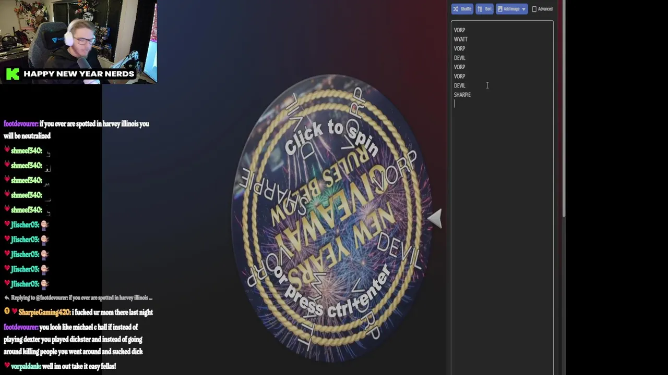
Task: Click the white wheel pointer arrow
Action: coord(435,219)
